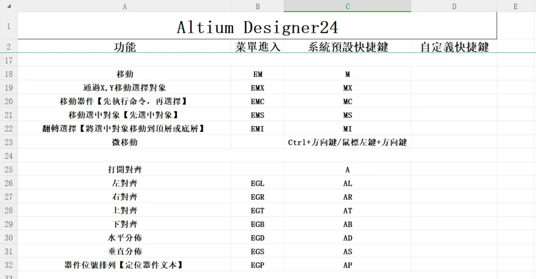Click the 功能 header cell
536x279 pixels.
point(125,46)
